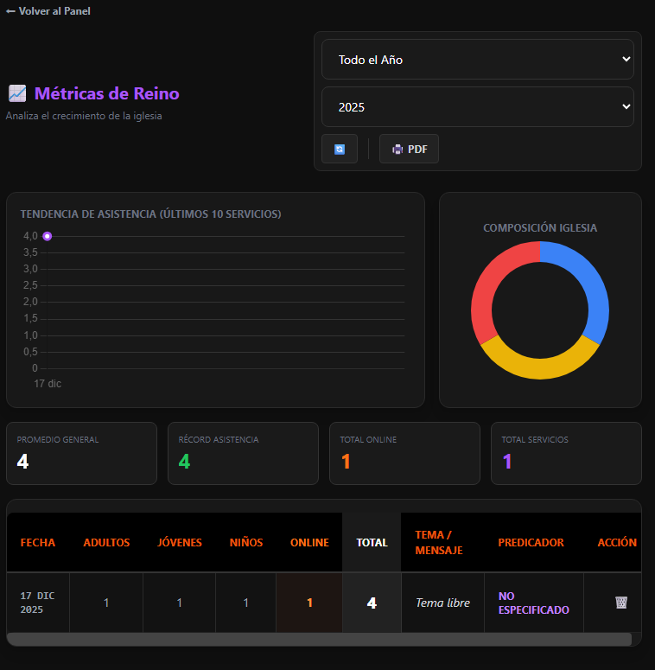
Task: Click the back arrow at top left
Action: pyautogui.click(x=10, y=11)
